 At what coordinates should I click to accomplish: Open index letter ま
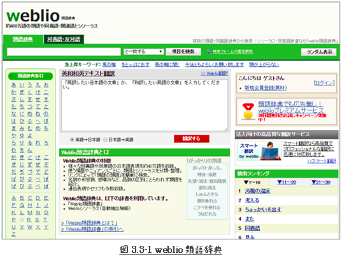pyautogui.click(x=14, y=129)
